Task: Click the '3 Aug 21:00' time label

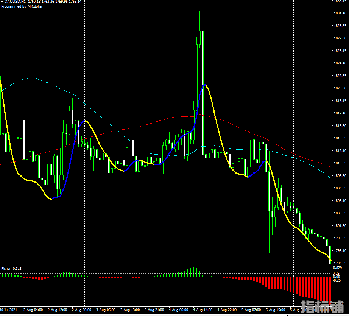Action: 154,310
